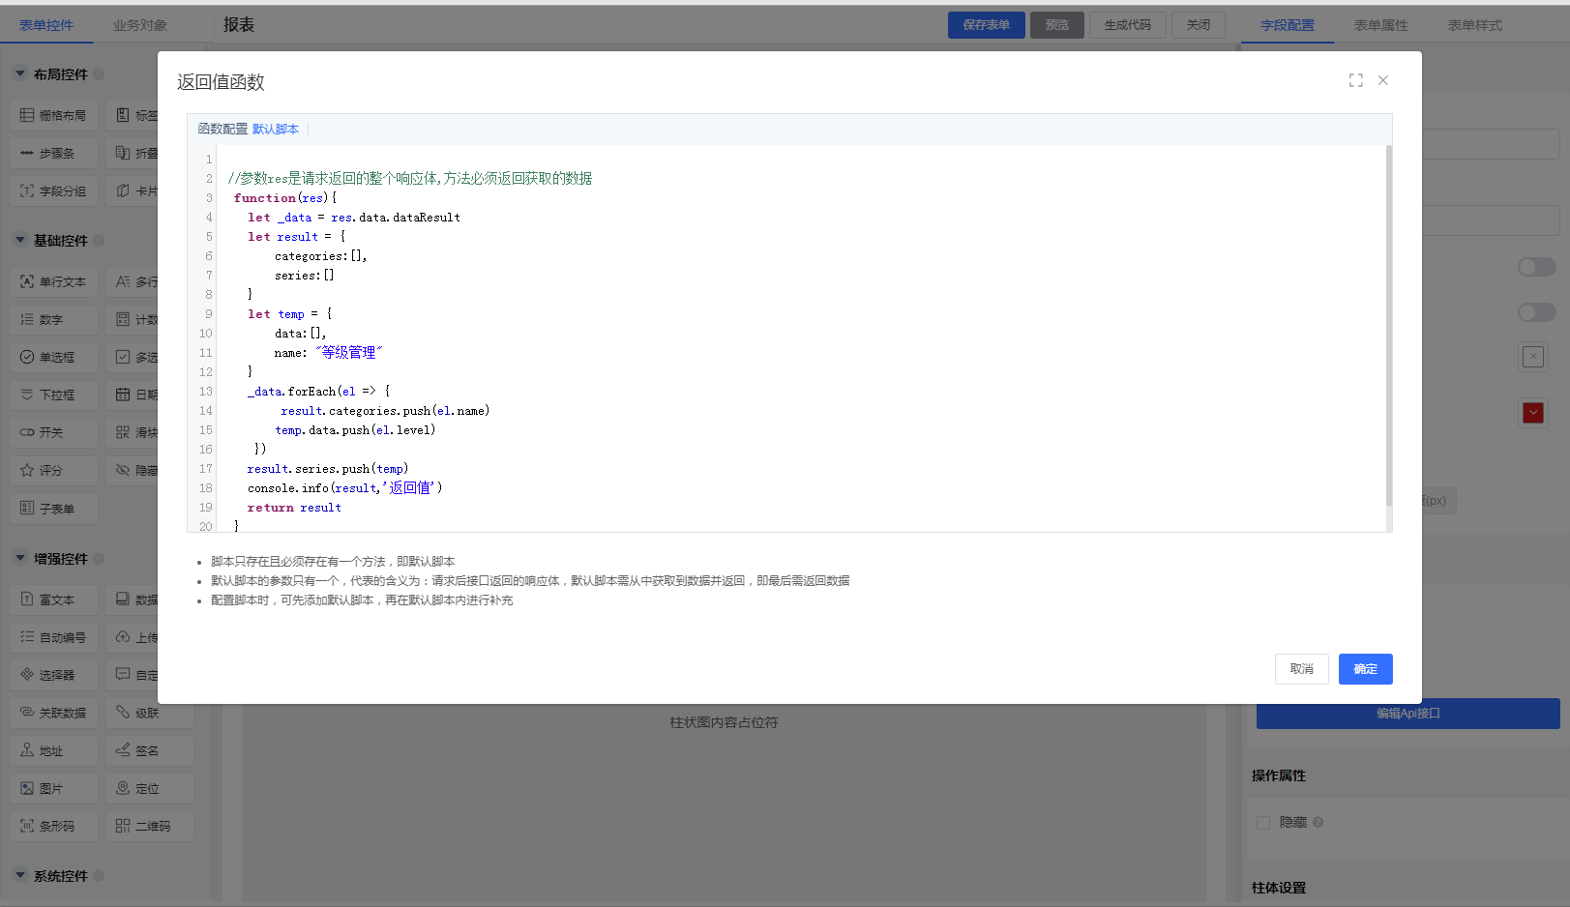The width and height of the screenshot is (1570, 907).
Task: Click the 图片 image control icon
Action: [27, 789]
